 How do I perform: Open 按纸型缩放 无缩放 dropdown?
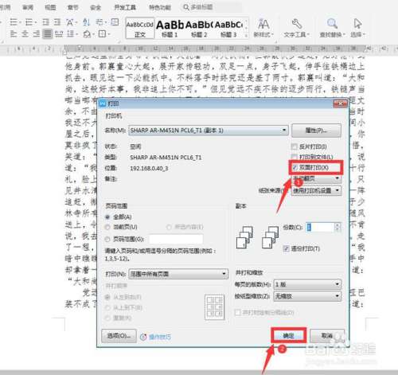307,296
